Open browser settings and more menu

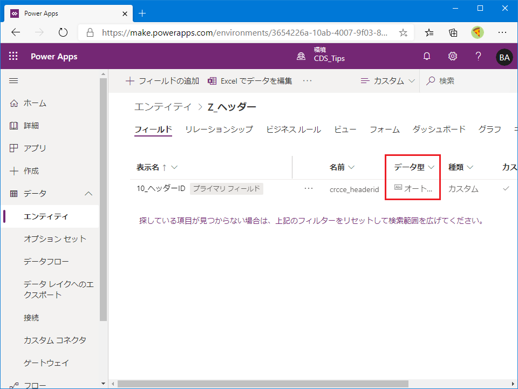coord(502,32)
